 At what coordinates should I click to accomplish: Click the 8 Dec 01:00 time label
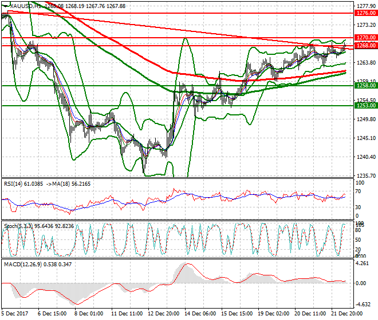[89, 314]
